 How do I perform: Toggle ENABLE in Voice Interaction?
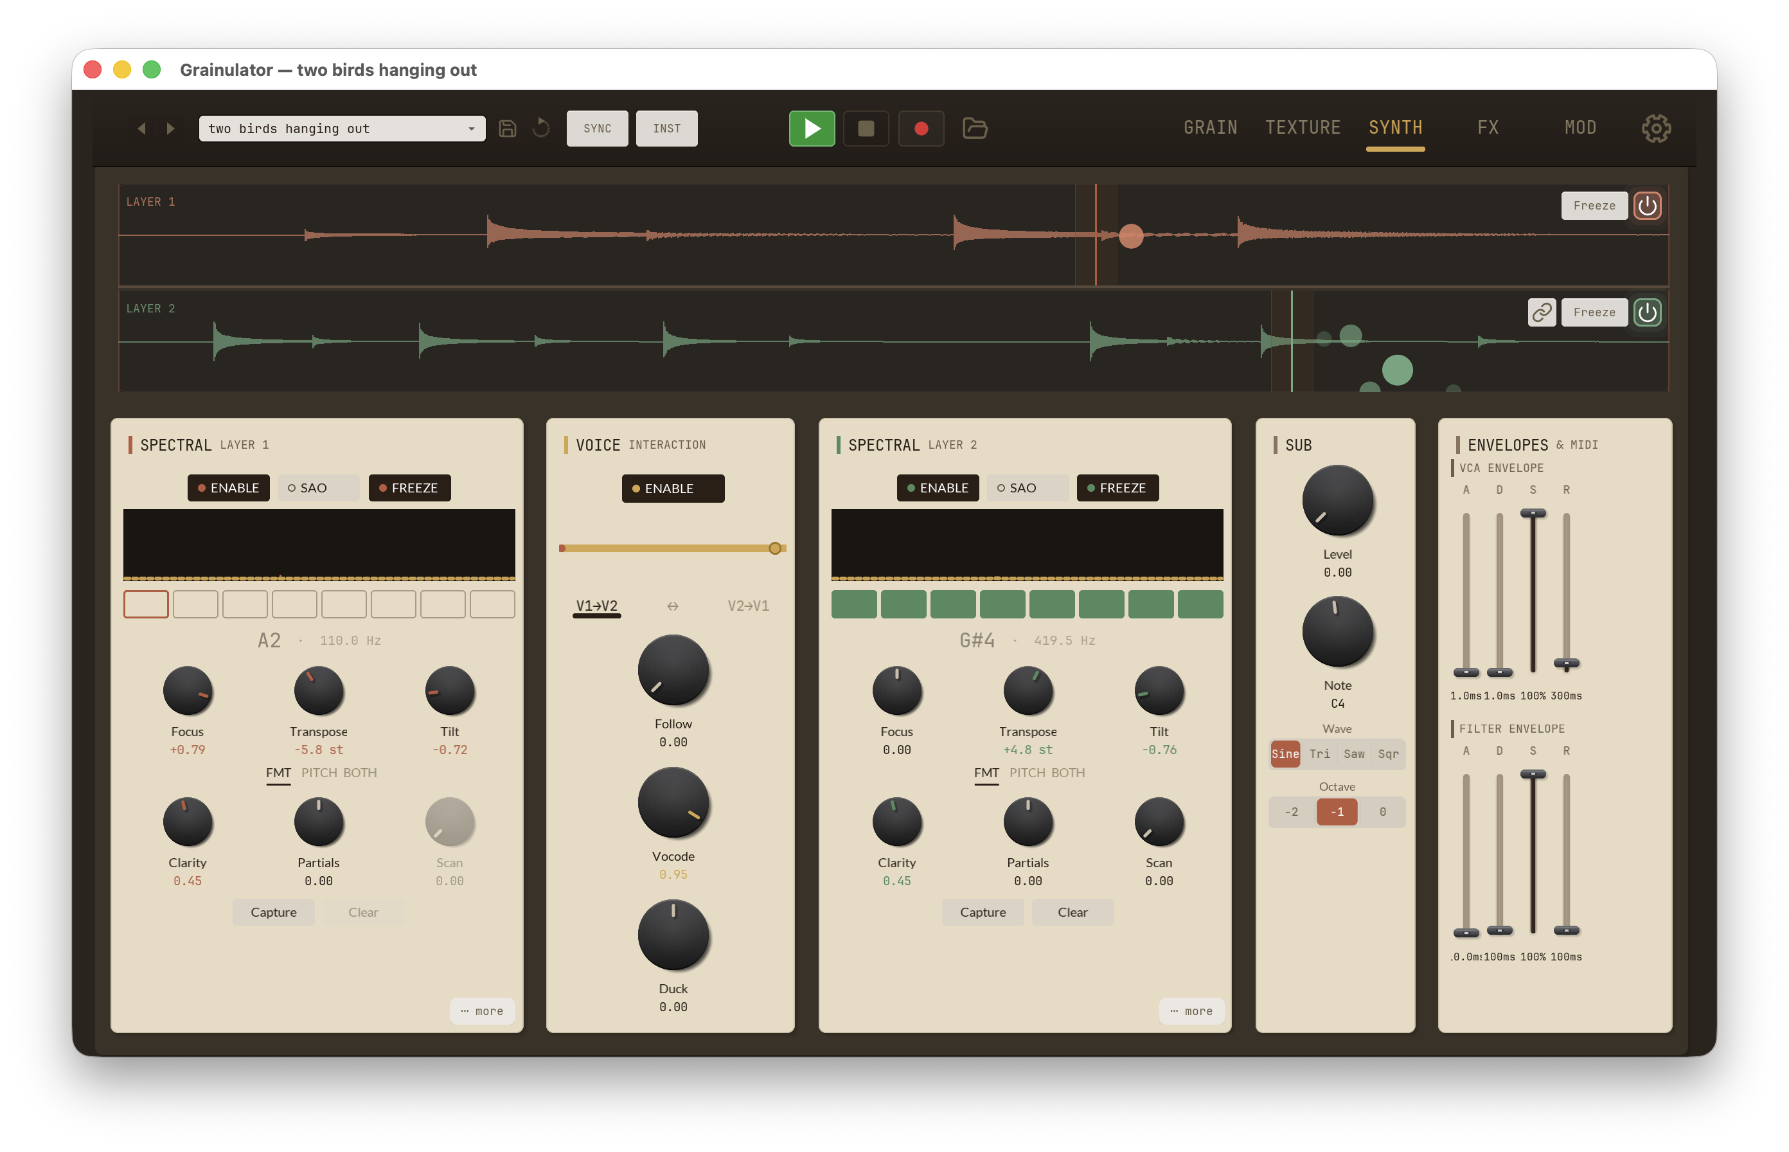673,489
